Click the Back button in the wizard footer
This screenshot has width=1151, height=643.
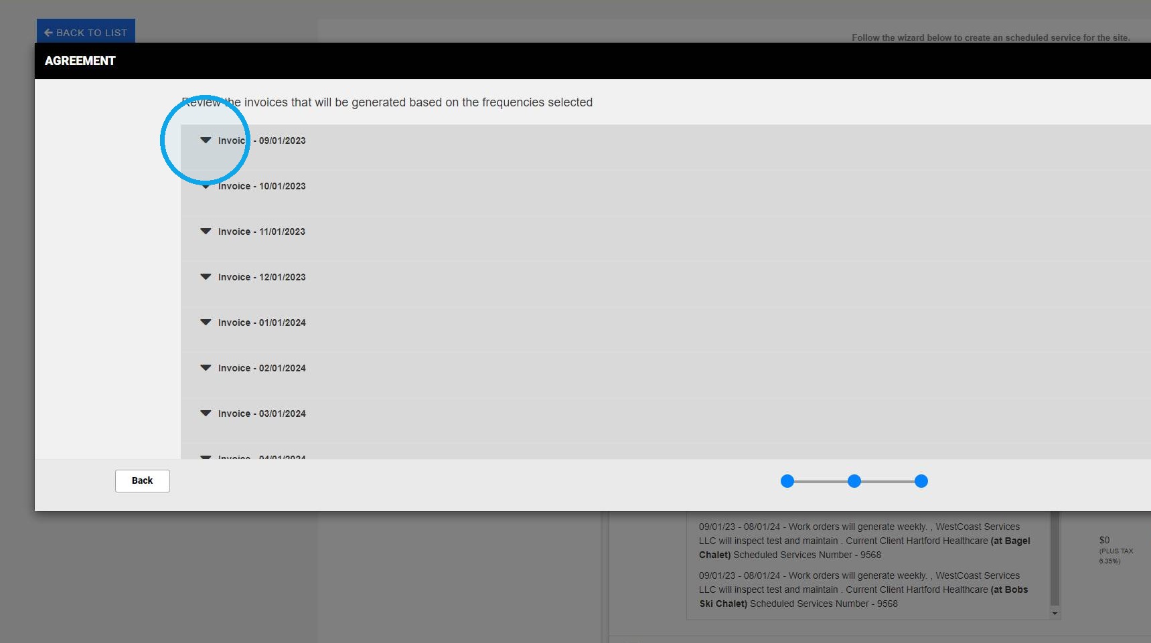[143, 481]
